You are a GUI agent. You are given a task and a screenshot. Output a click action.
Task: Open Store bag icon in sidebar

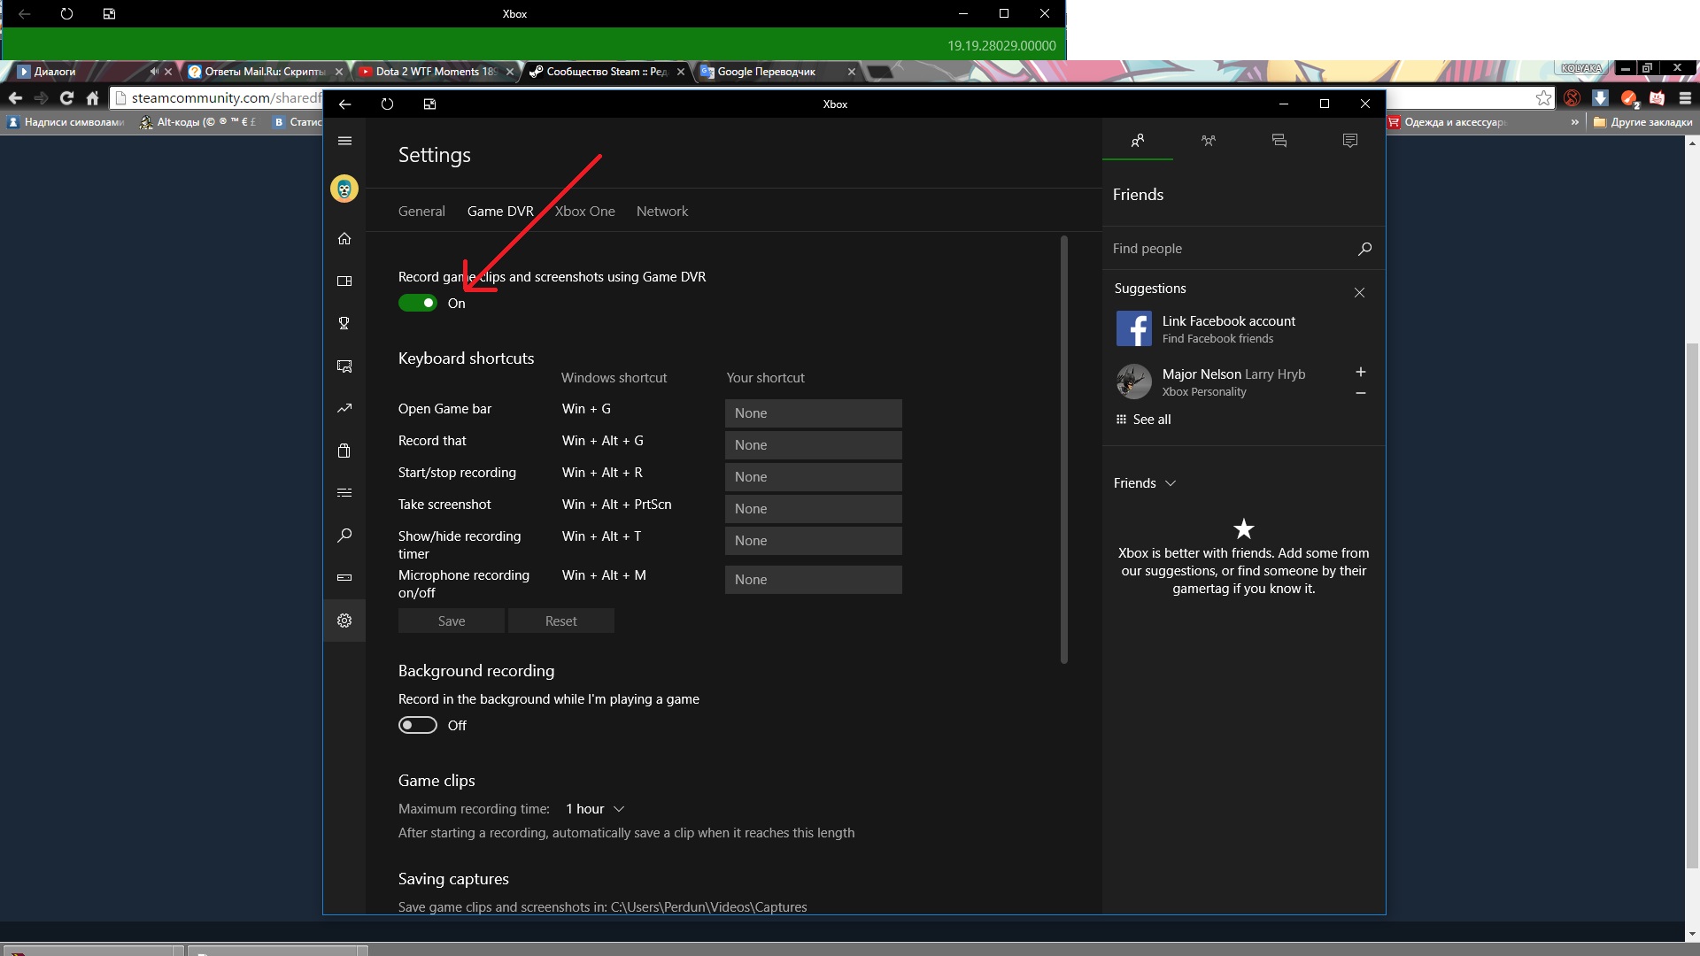pos(344,451)
